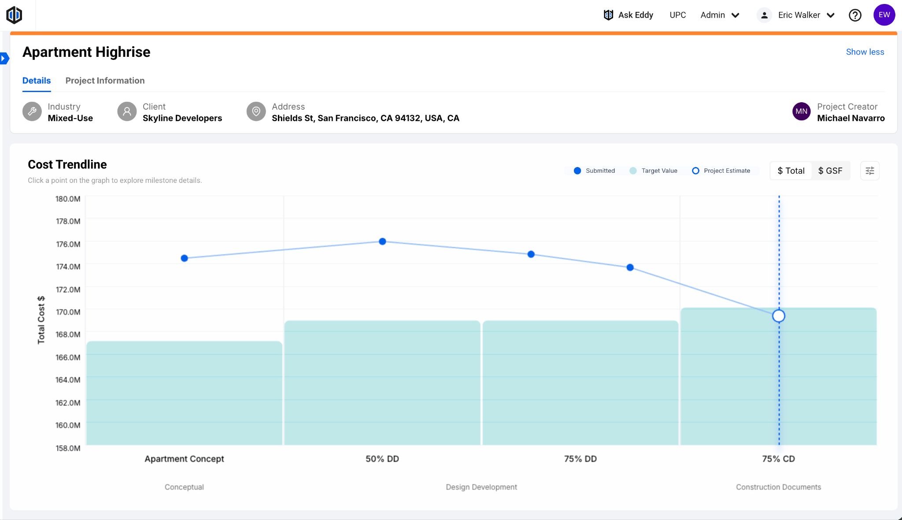
Task: Open Eric Walker user dropdown
Action: 798,15
